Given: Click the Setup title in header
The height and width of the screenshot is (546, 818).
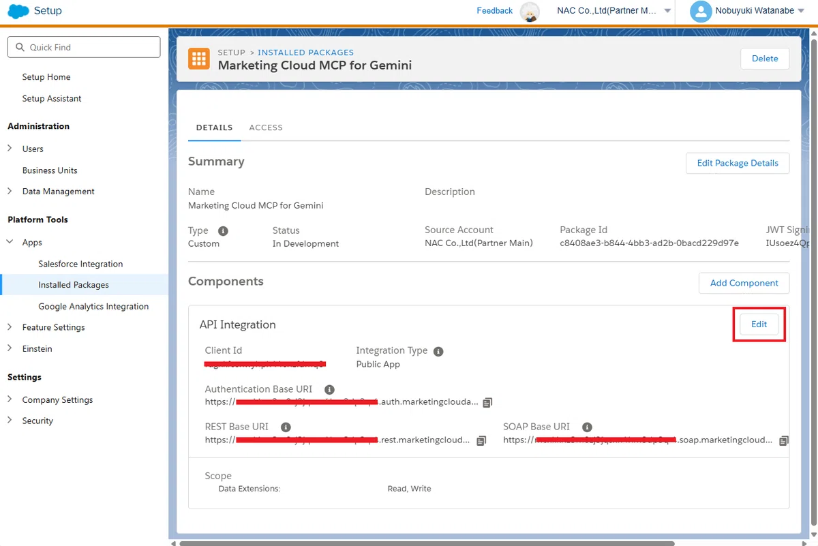Looking at the screenshot, I should (x=48, y=11).
